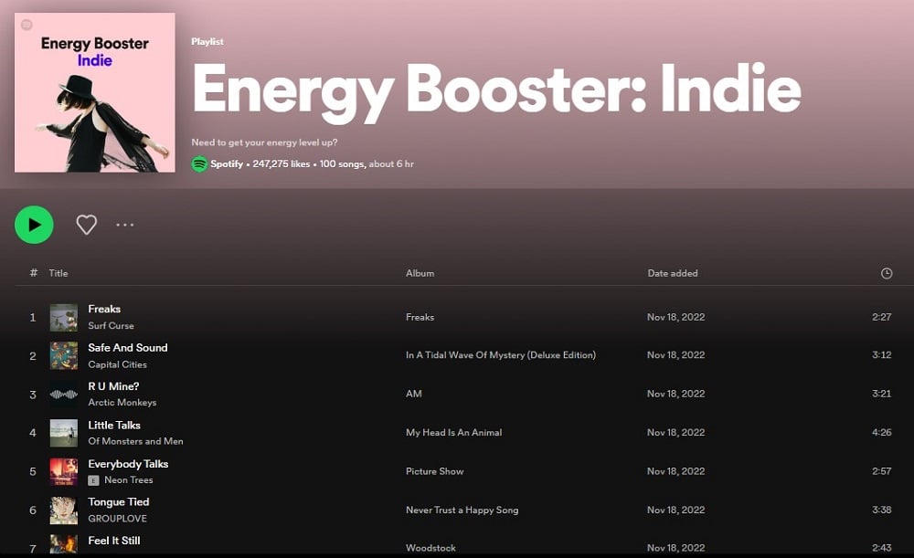This screenshot has height=558, width=914.
Task: Click track number 3 in the list
Action: coord(33,395)
